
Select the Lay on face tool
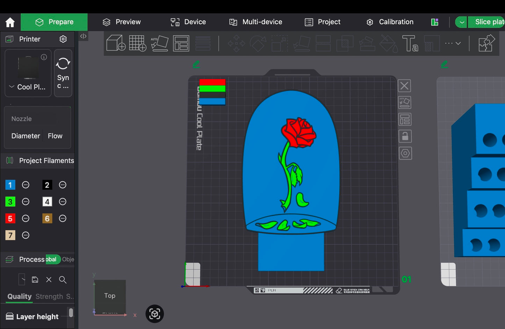pos(302,43)
